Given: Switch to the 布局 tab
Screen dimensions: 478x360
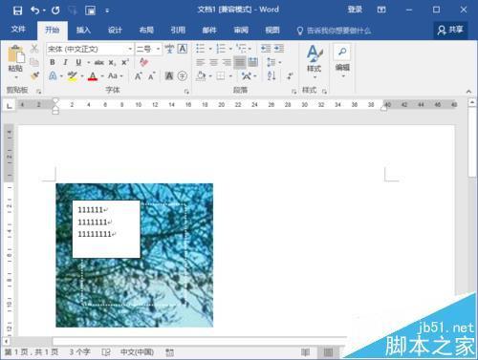Looking at the screenshot, I should pyautogui.click(x=146, y=31).
